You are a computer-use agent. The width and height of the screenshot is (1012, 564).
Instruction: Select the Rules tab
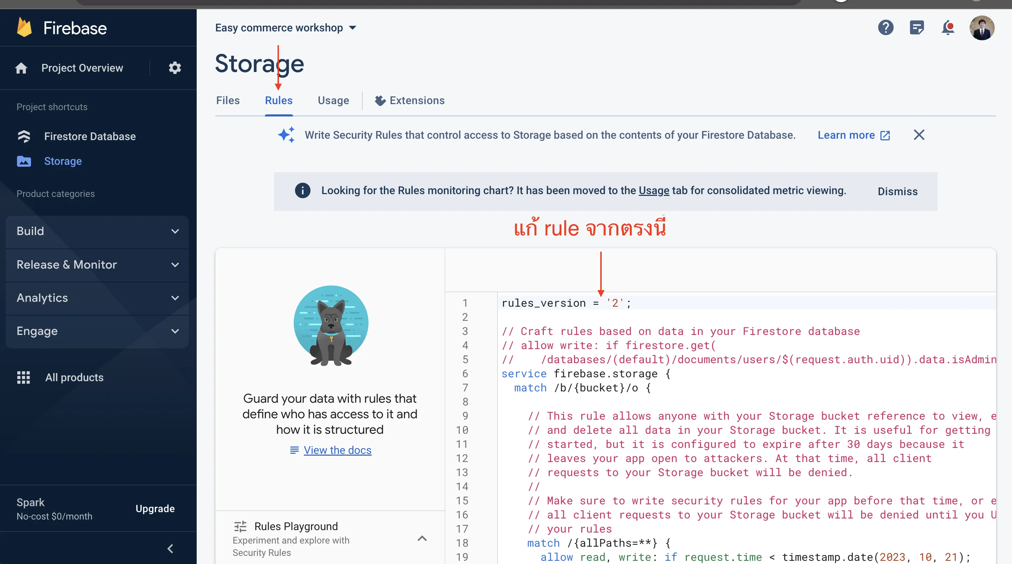tap(279, 101)
